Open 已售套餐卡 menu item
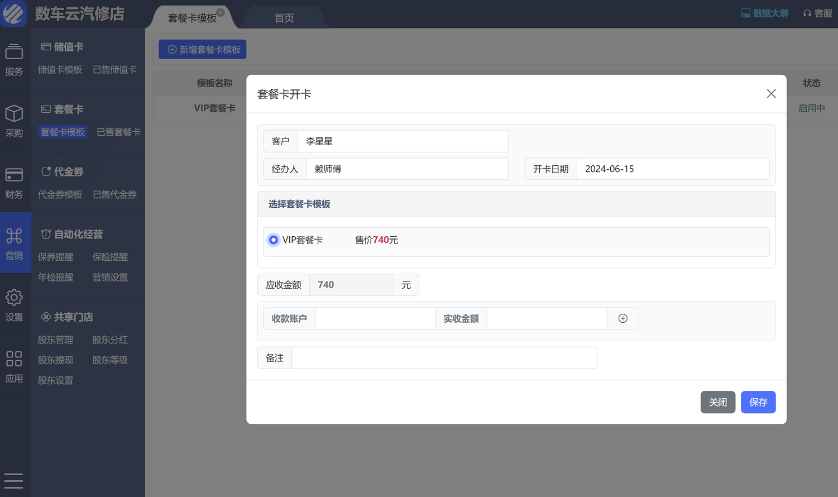 (x=118, y=132)
